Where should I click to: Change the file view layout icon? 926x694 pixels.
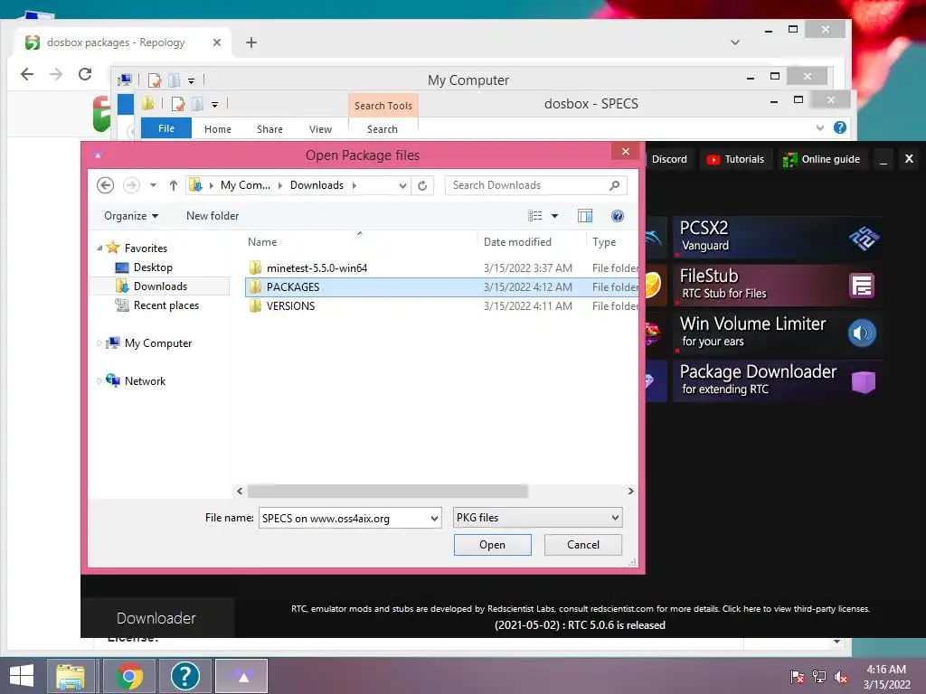pyautogui.click(x=535, y=216)
